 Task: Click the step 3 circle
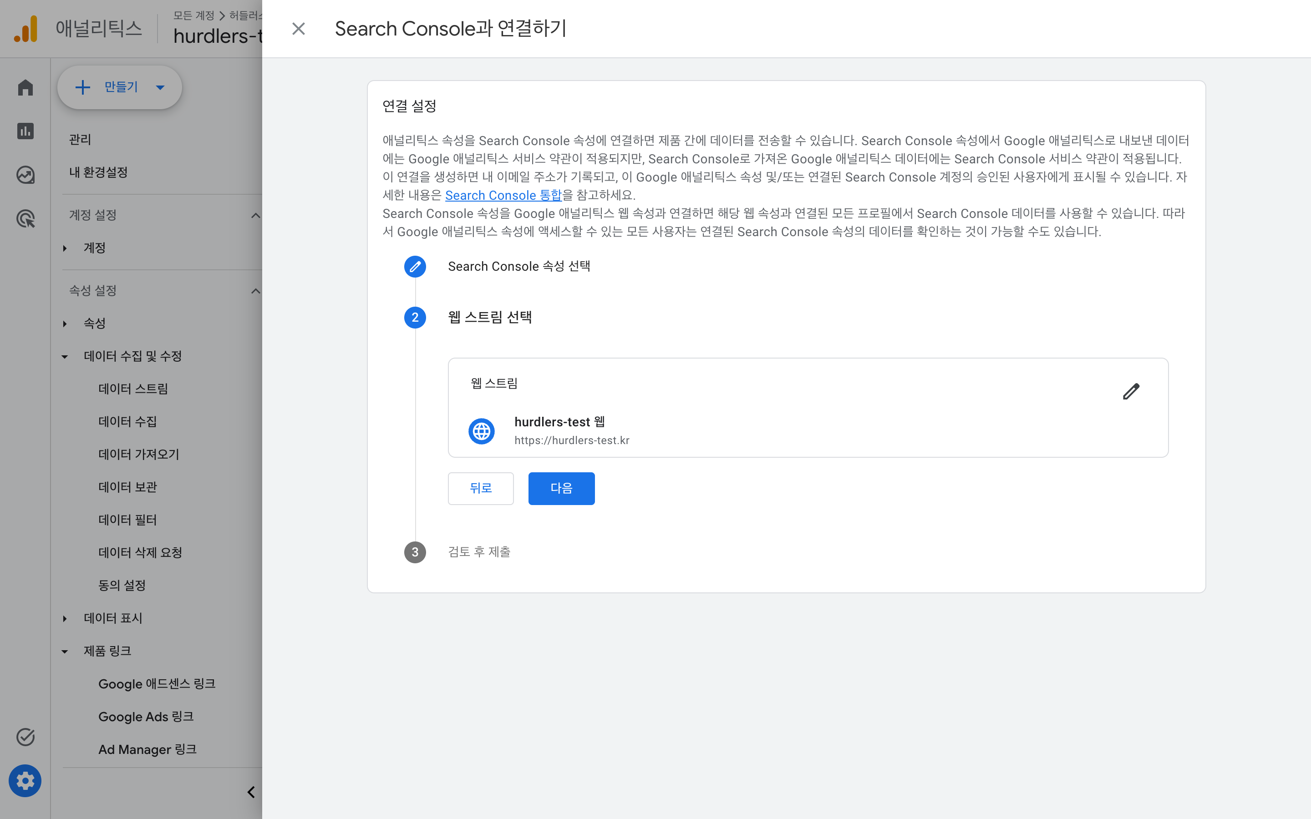tap(415, 552)
